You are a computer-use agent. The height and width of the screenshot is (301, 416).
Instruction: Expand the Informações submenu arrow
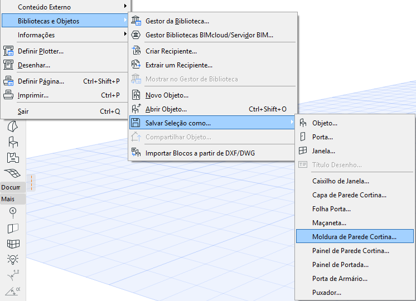point(125,33)
